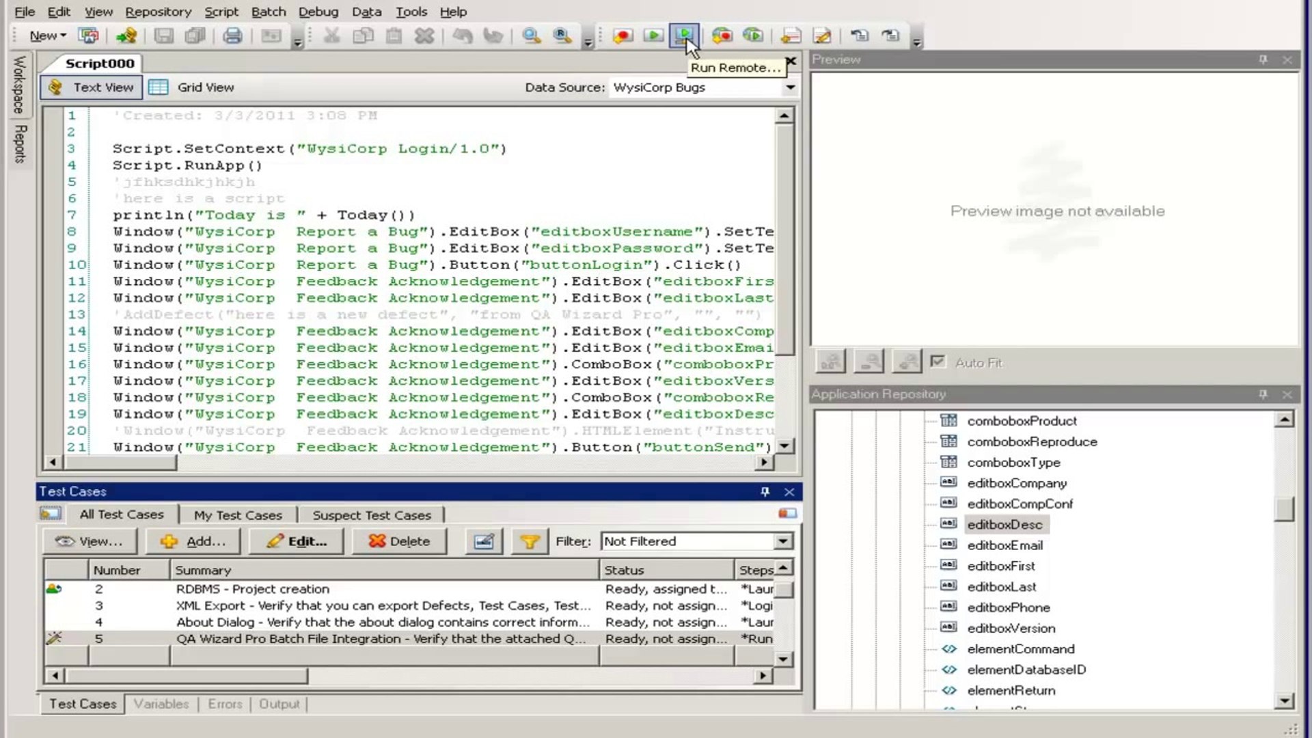The height and width of the screenshot is (738, 1312).
Task: Open the Filter dropdown showing Not Filtered
Action: tap(783, 541)
